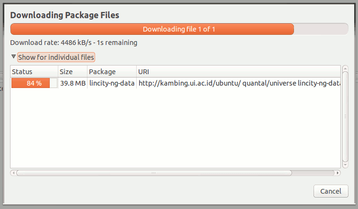
Task: Click the horizontal scrollbar's right arrow
Action: coord(338,173)
